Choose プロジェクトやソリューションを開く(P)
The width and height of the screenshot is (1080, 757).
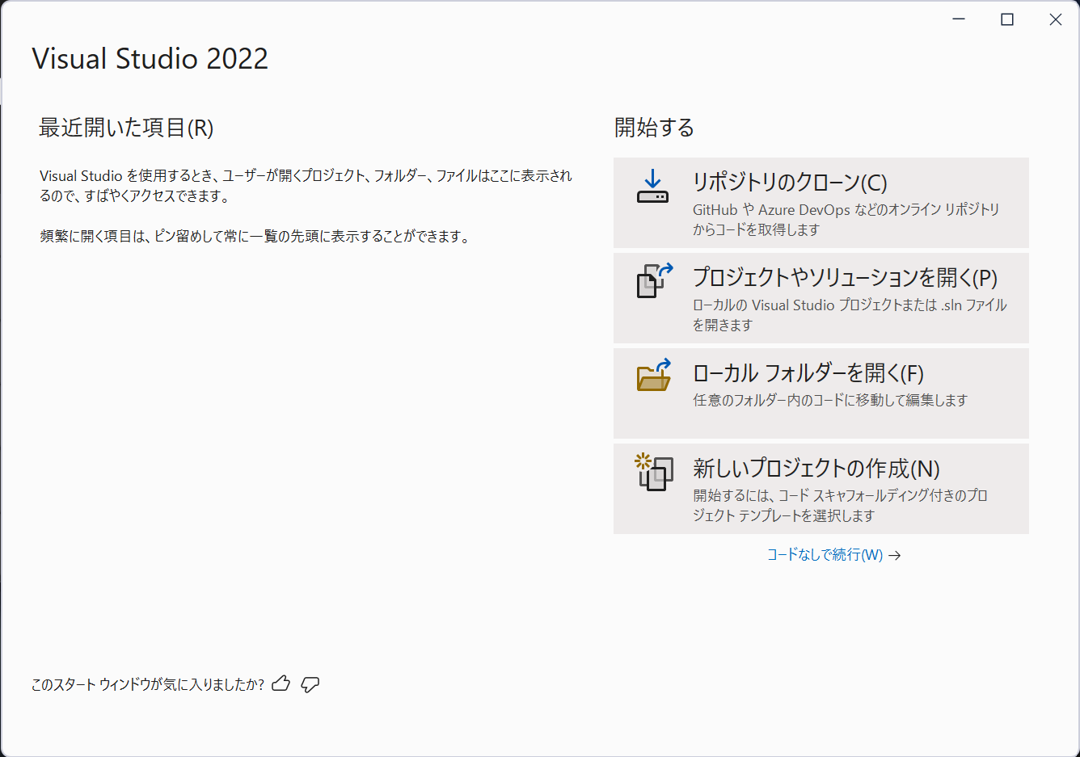click(821, 298)
